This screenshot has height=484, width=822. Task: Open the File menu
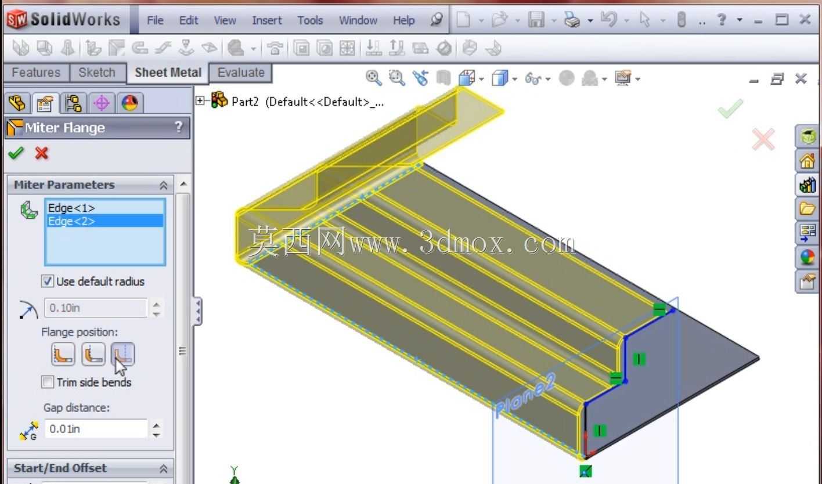coord(155,20)
